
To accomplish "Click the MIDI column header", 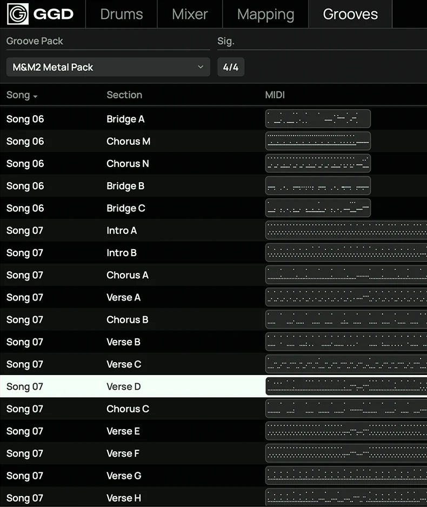I will (x=275, y=95).
